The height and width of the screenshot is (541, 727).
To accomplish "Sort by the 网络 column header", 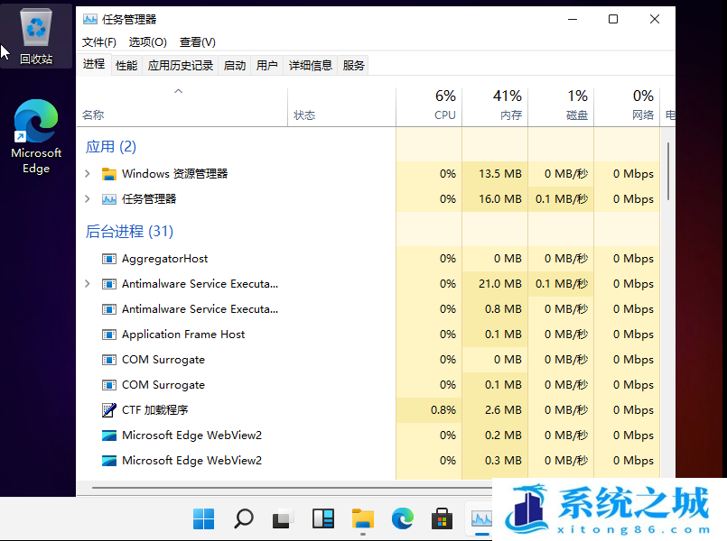I will pyautogui.click(x=627, y=106).
